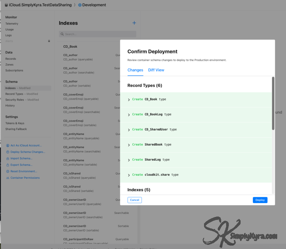Click the Reset Environment icon
Image resolution: width=286 pixels, height=249 pixels.
point(8,171)
